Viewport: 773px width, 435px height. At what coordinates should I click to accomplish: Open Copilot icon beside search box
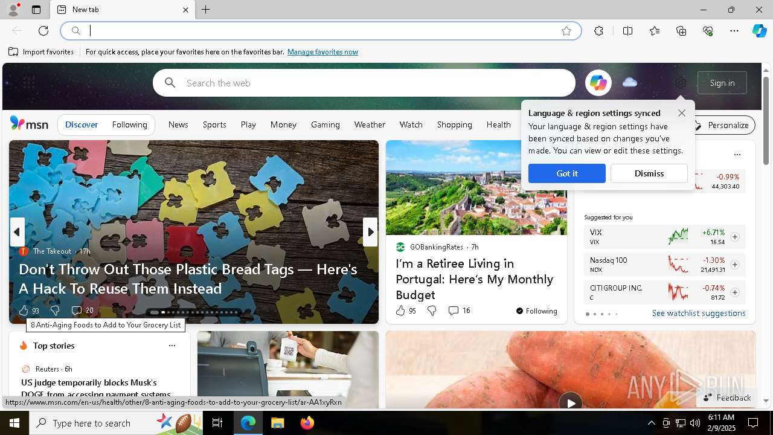[598, 83]
